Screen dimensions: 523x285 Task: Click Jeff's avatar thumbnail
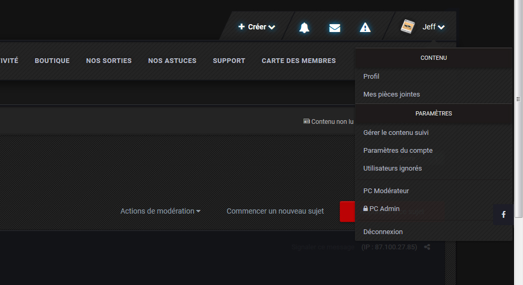coord(407,27)
